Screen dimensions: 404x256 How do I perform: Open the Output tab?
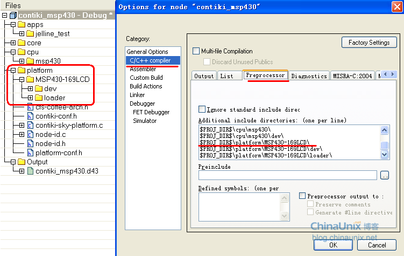pyautogui.click(x=204, y=76)
